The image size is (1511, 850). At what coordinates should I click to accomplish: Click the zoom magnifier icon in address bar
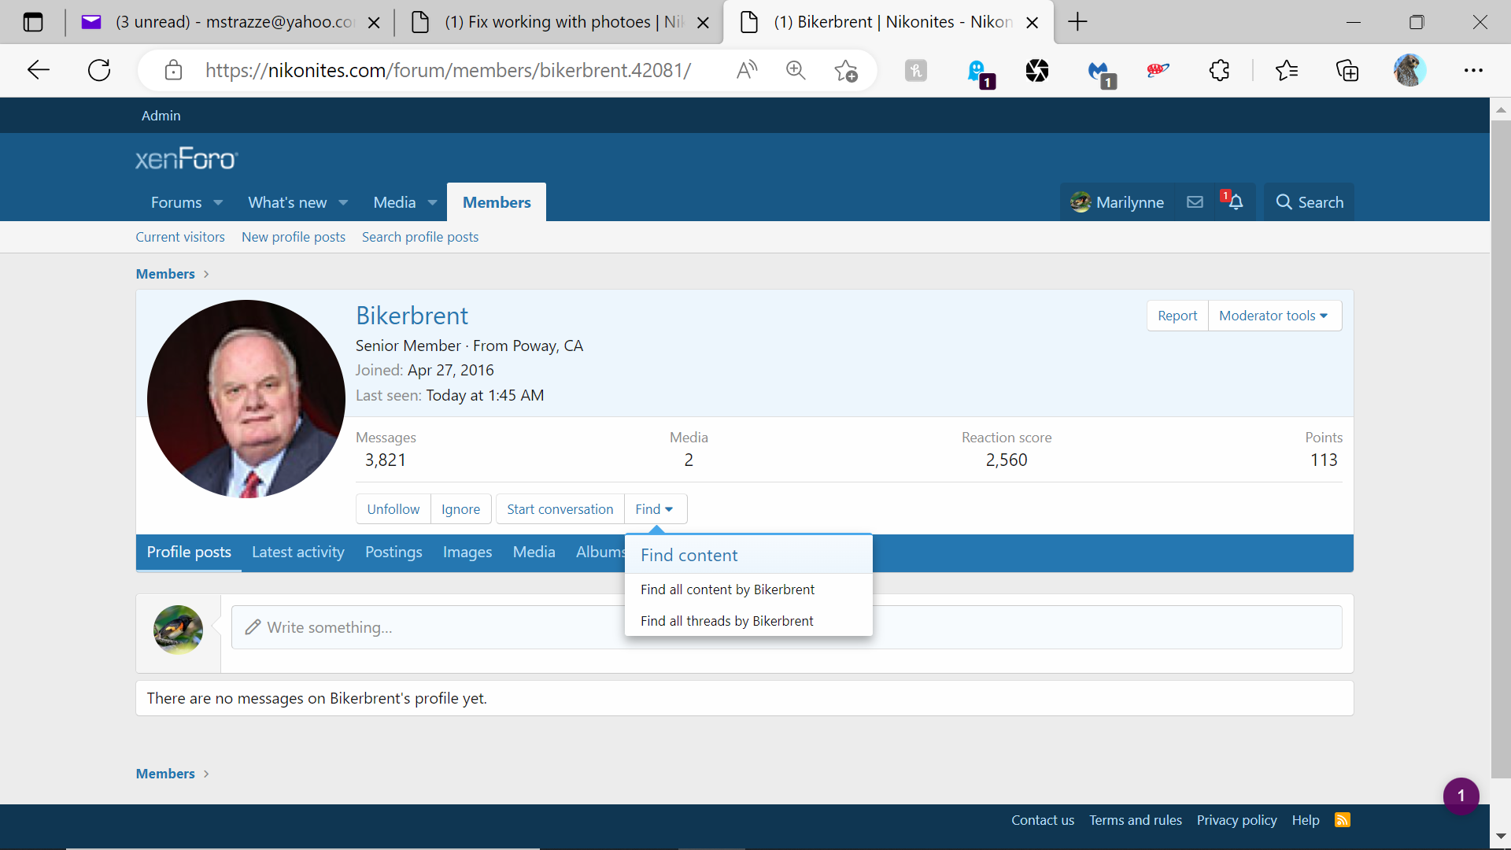click(796, 70)
